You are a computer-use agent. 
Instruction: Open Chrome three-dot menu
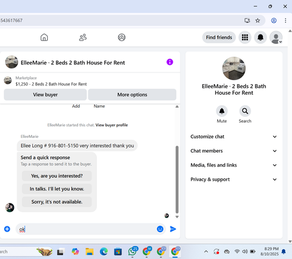coord(286,20)
